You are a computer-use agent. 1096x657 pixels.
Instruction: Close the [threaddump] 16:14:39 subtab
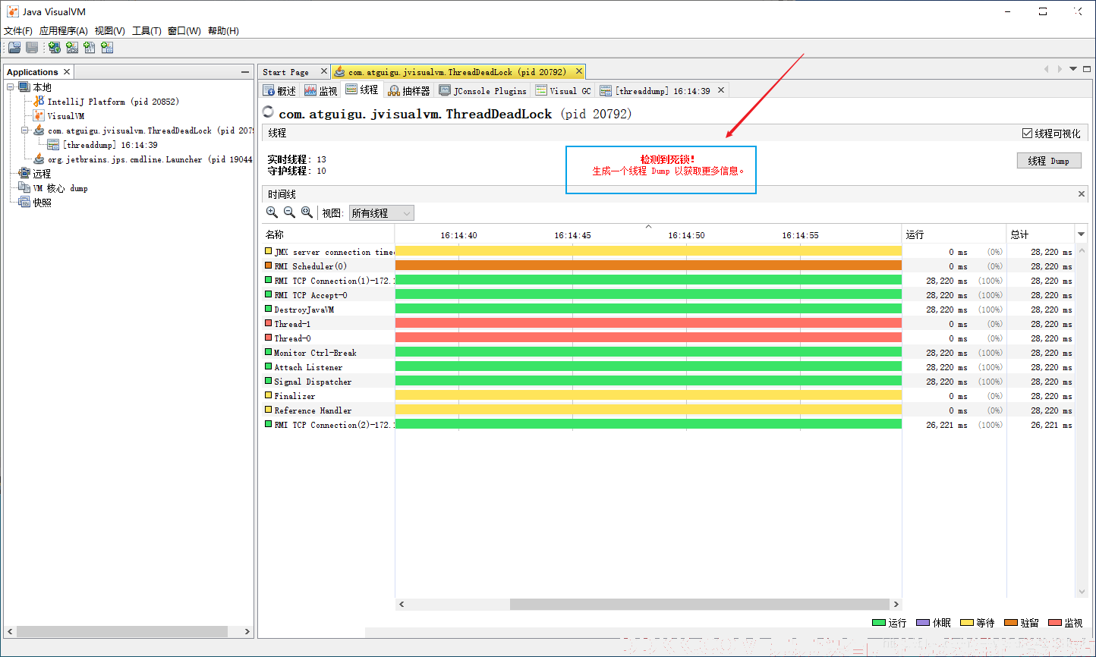(721, 90)
